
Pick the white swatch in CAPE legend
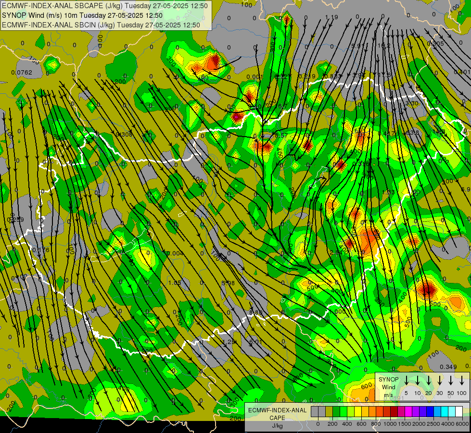pos(458,411)
